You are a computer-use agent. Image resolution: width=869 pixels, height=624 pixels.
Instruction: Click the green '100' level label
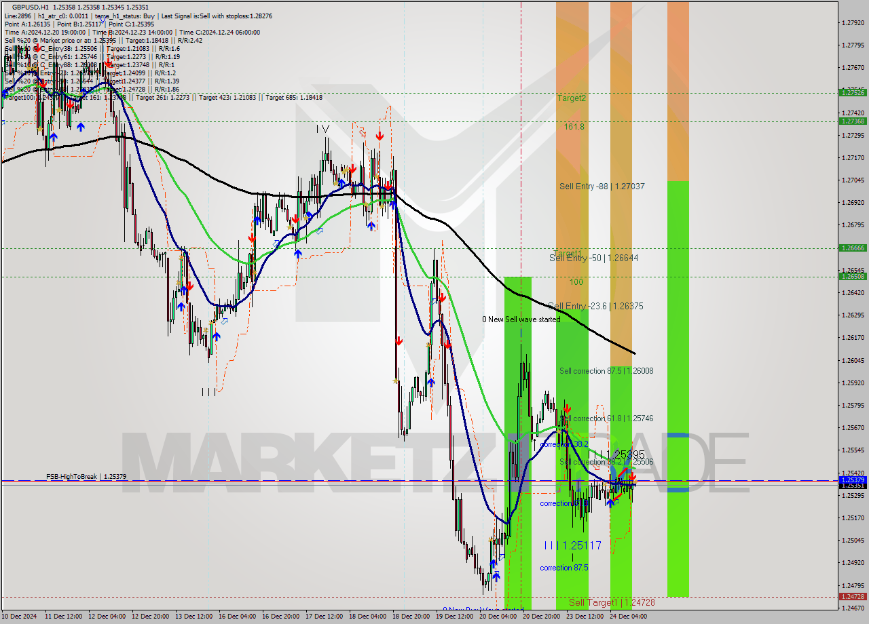(576, 282)
